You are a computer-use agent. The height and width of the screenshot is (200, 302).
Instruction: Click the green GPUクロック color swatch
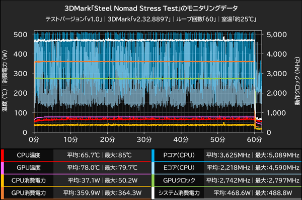pyautogui.click(x=153, y=180)
